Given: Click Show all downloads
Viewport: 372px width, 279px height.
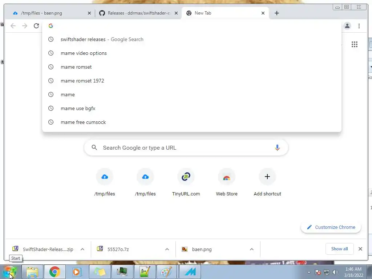Looking at the screenshot, I should pos(340,248).
